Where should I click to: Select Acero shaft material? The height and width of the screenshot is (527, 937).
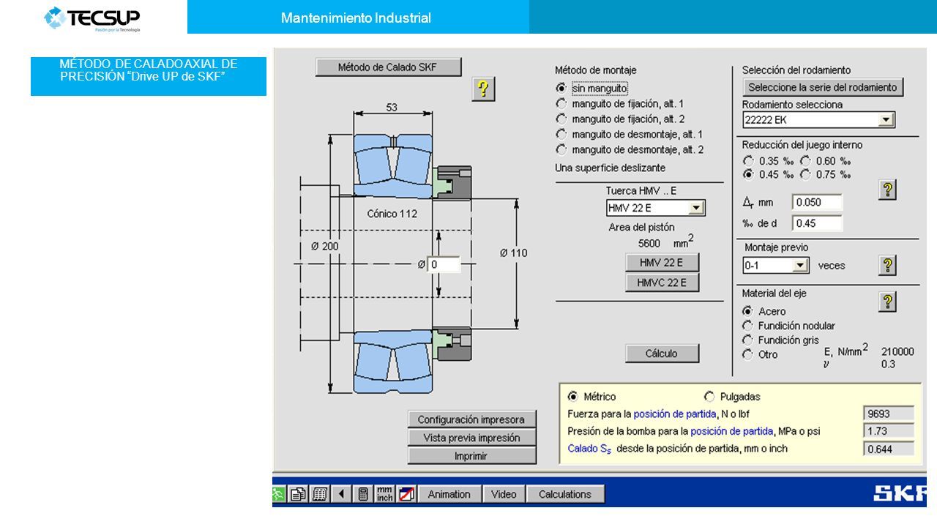[x=747, y=311]
